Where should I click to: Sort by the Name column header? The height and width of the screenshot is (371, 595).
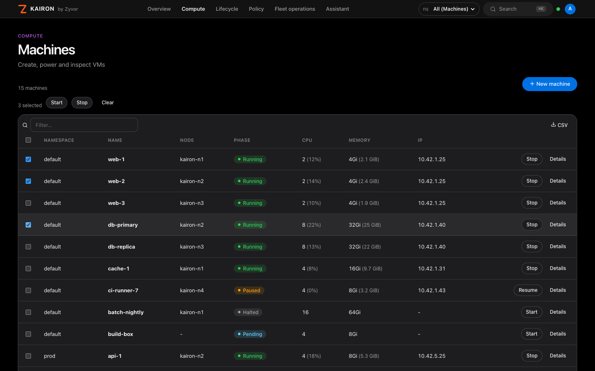point(115,140)
